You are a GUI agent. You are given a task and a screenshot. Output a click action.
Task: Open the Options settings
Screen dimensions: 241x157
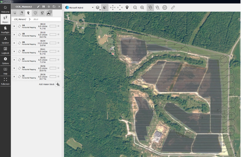pos(5,61)
